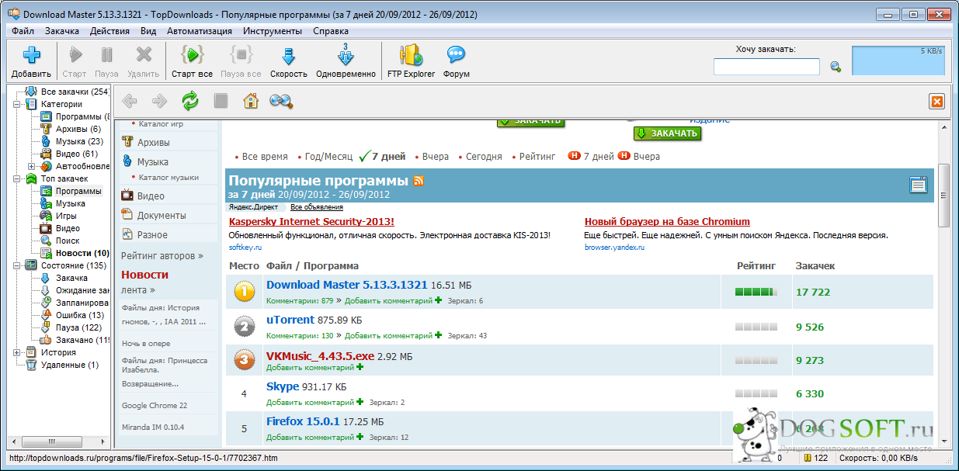This screenshot has width=959, height=471.
Task: Select Музыка (23) category in tree
Action: [x=79, y=141]
